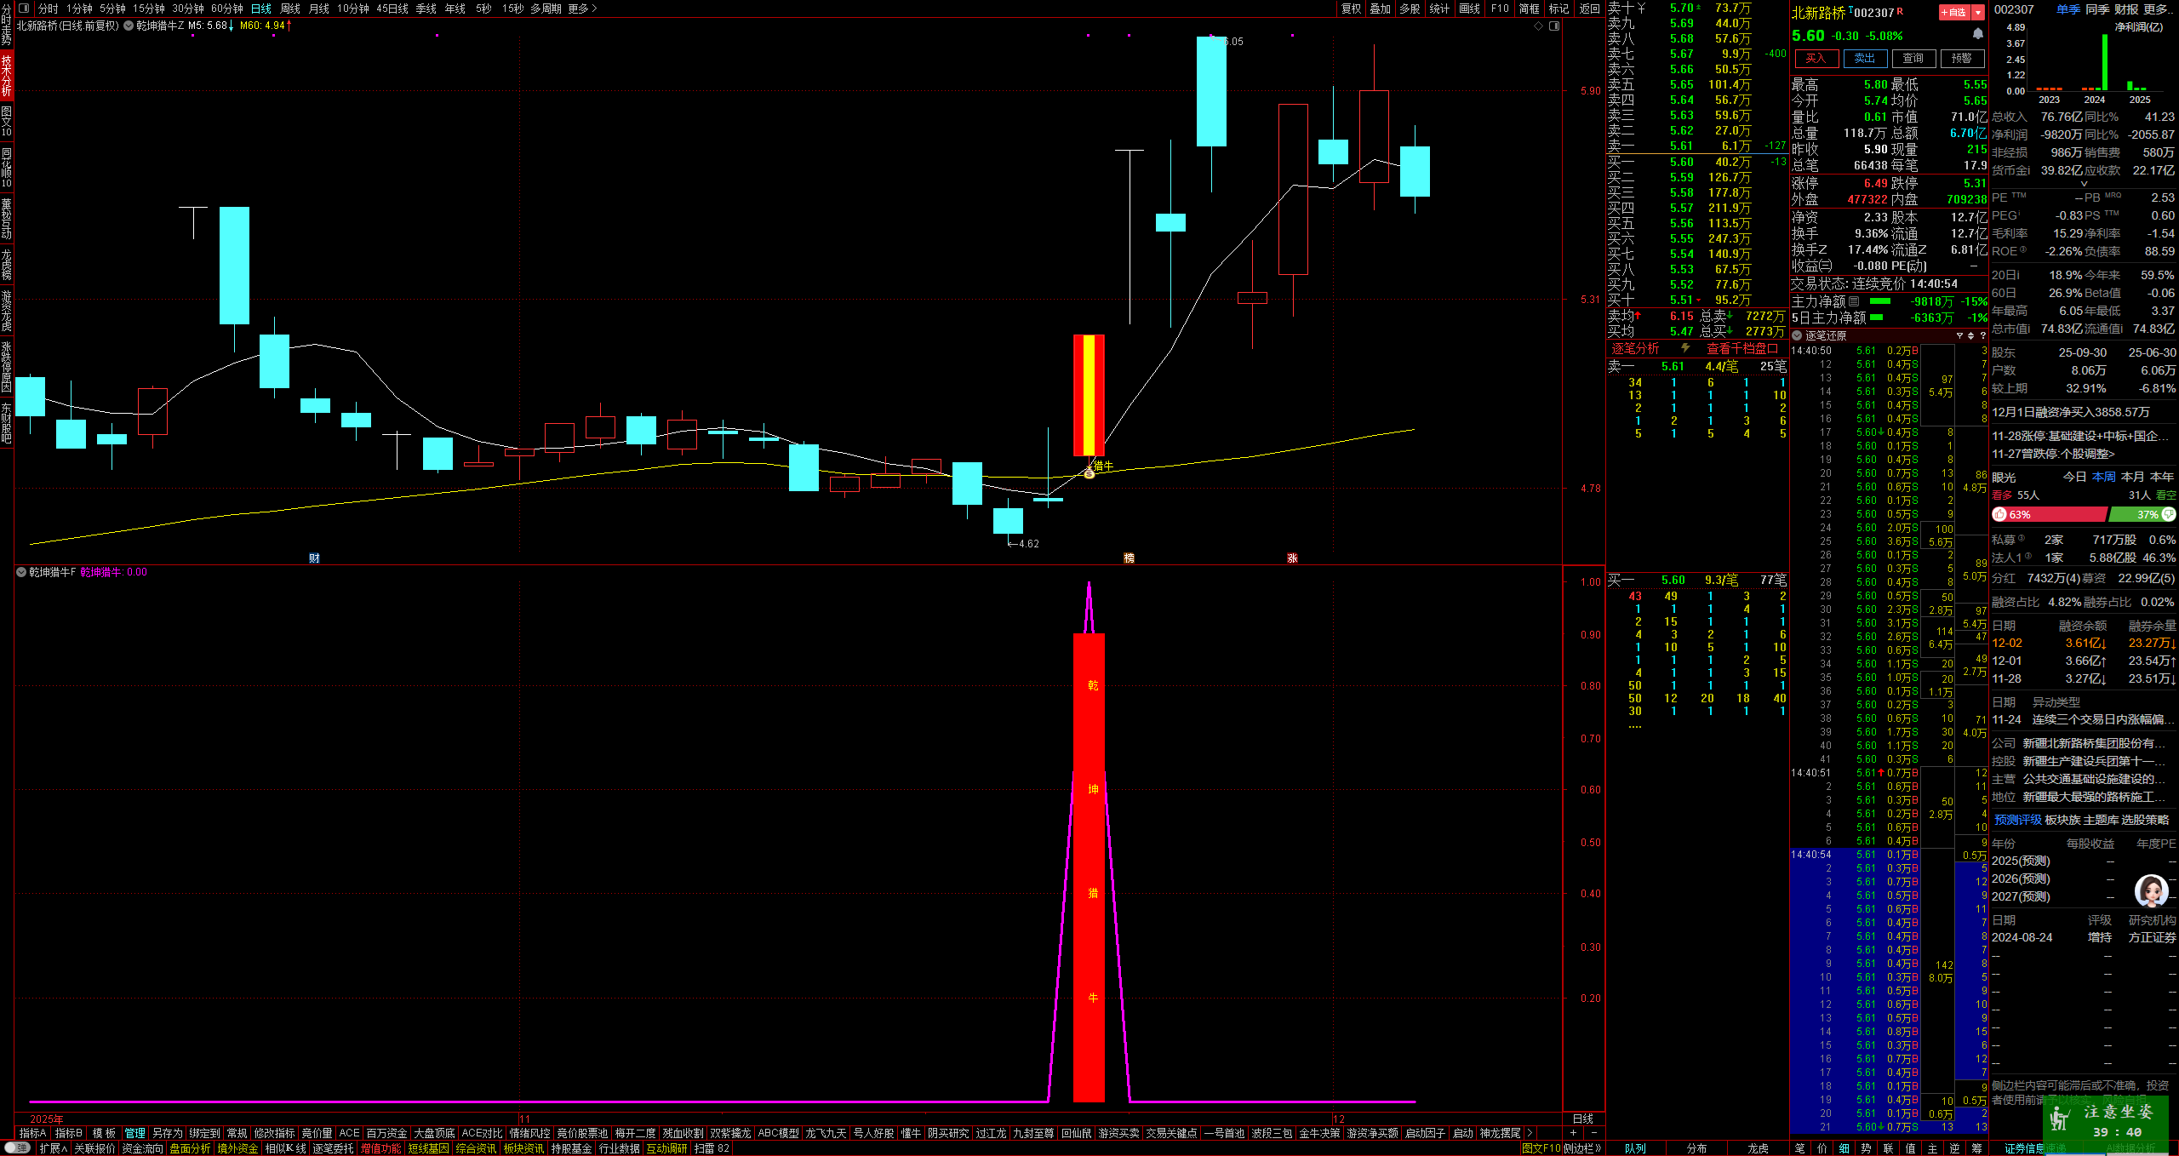Image resolution: width=2179 pixels, height=1156 pixels.
Task: Click the thumbs-down bearish vote icon
Action: 2170,514
